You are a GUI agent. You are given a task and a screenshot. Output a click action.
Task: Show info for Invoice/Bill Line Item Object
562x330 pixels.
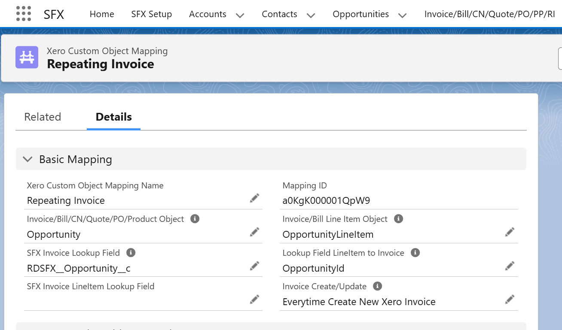(x=399, y=219)
